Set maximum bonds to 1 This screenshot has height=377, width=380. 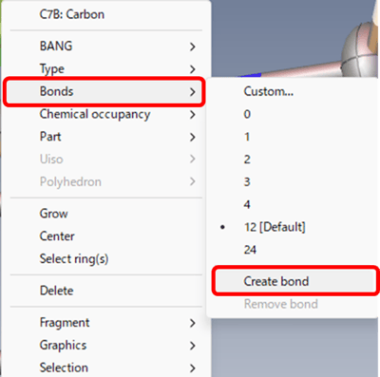click(x=294, y=137)
